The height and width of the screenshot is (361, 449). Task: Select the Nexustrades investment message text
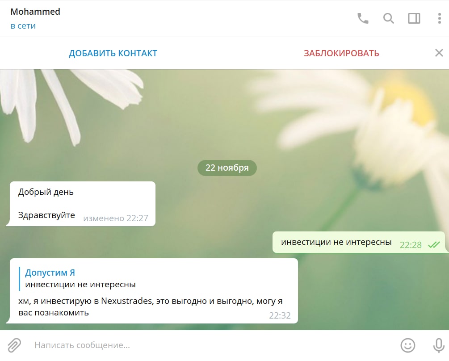(x=150, y=306)
